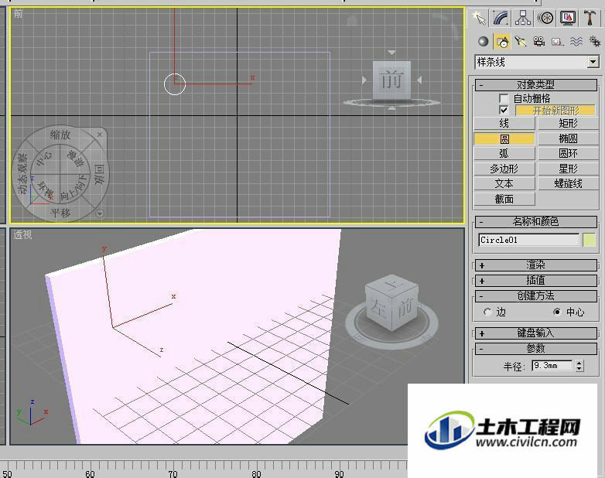Click the highlighted 圆 shape button

tap(504, 138)
